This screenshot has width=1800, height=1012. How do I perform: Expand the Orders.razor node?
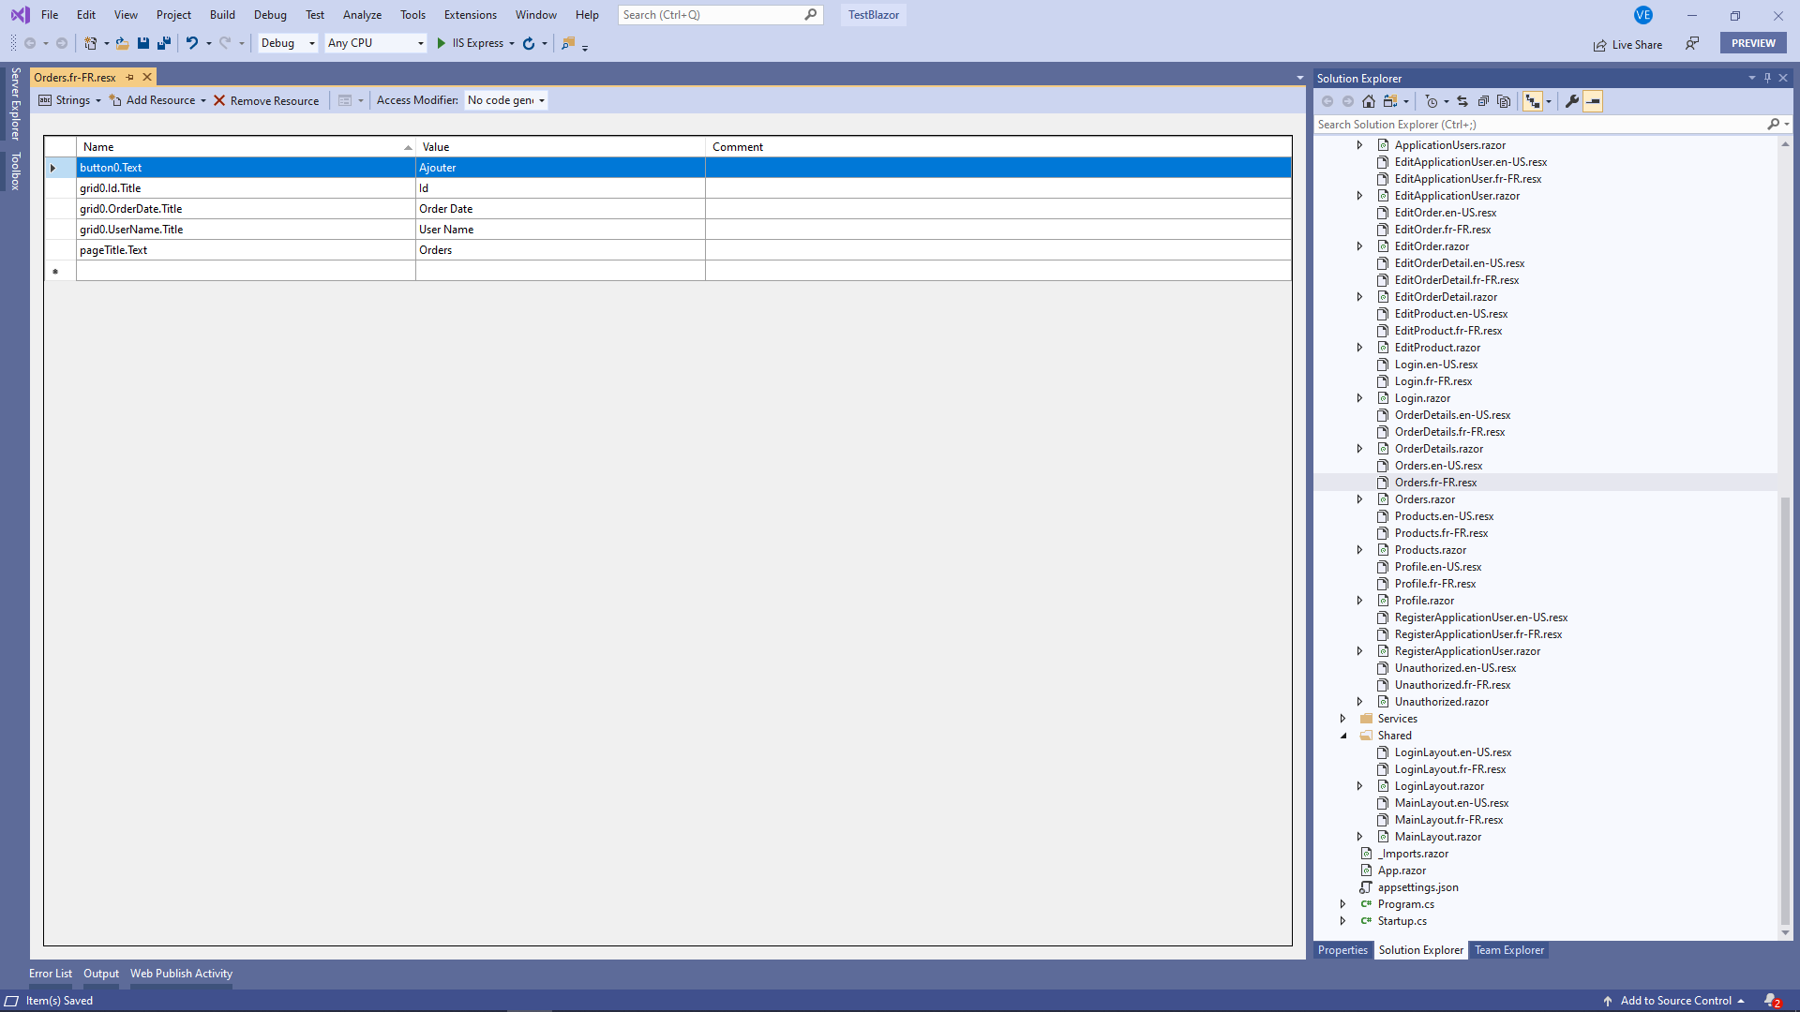(1359, 499)
